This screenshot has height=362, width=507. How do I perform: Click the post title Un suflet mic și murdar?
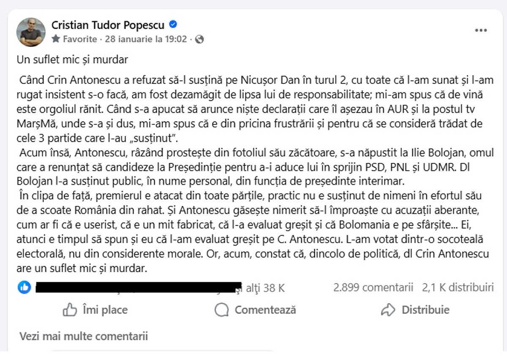(x=72, y=59)
